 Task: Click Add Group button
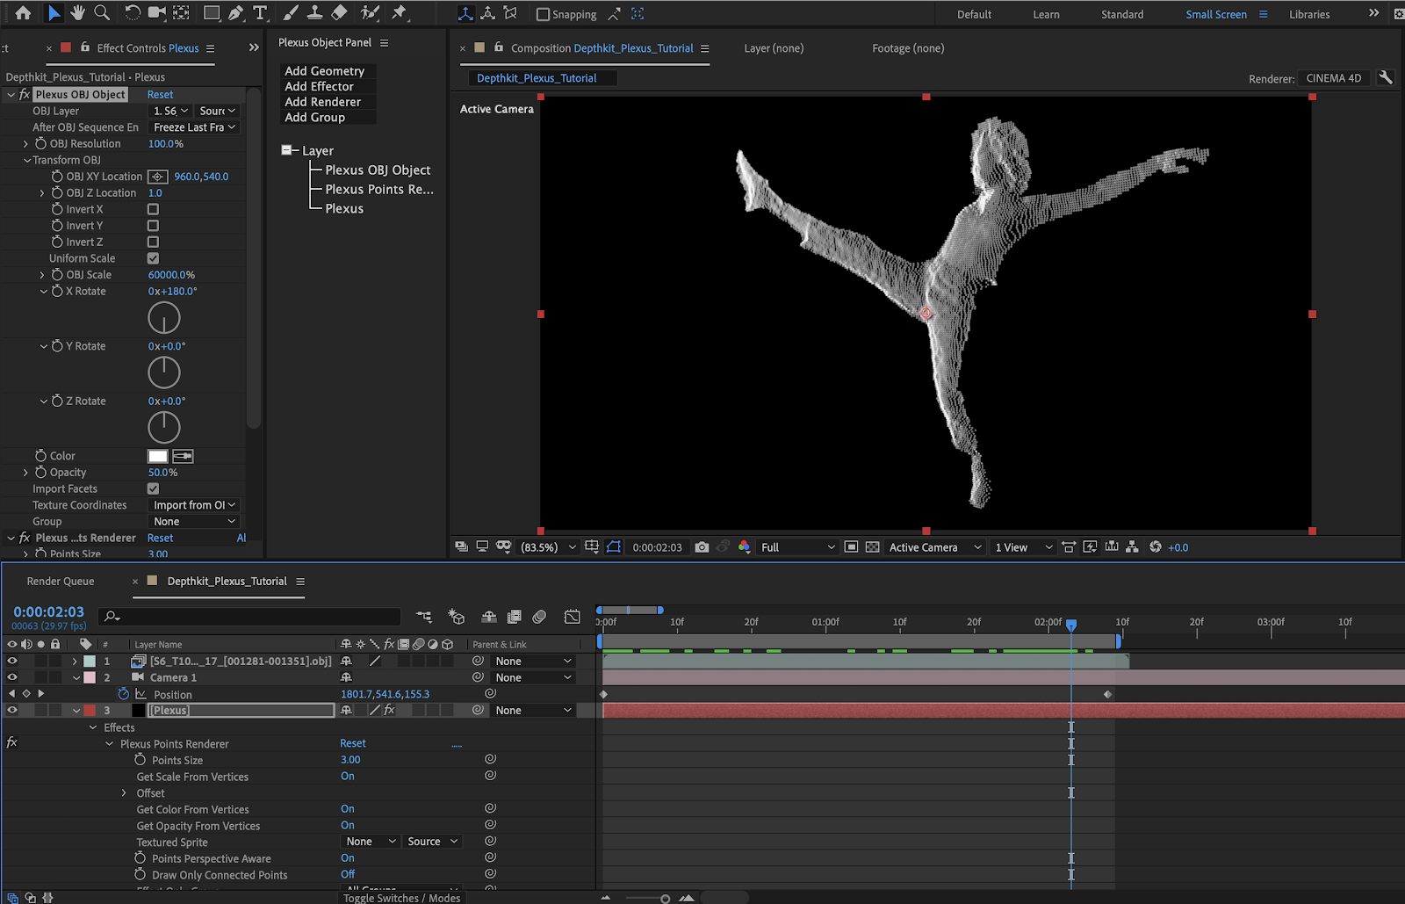(315, 117)
